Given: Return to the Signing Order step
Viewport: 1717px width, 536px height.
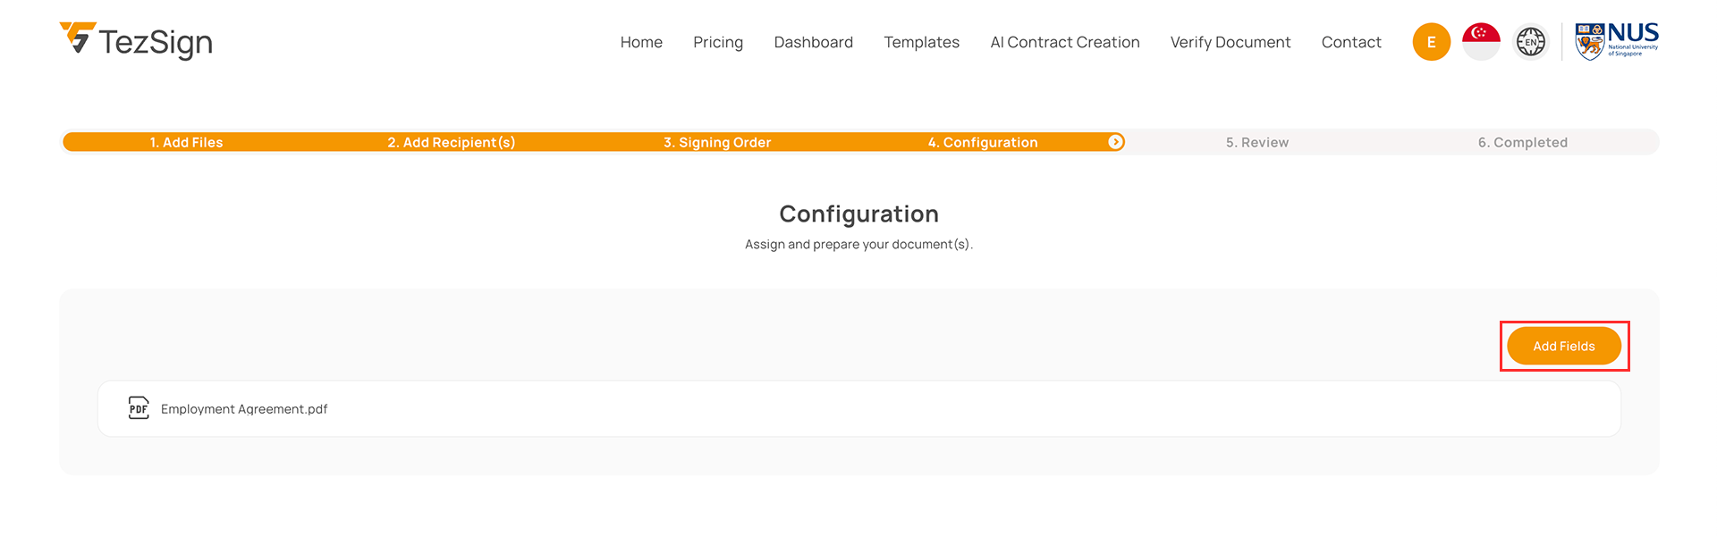Looking at the screenshot, I should tap(716, 142).
